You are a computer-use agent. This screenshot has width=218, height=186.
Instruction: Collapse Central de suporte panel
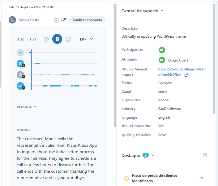162,11
